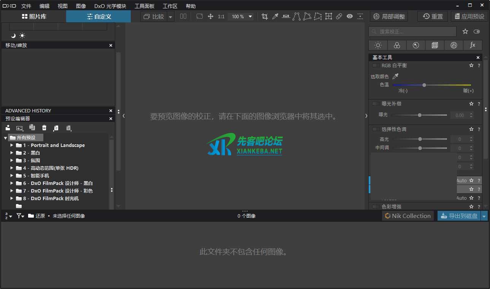Screen dimensions: 490x289
Task: Activate the Horizon leveling tool
Action: [x=286, y=16]
